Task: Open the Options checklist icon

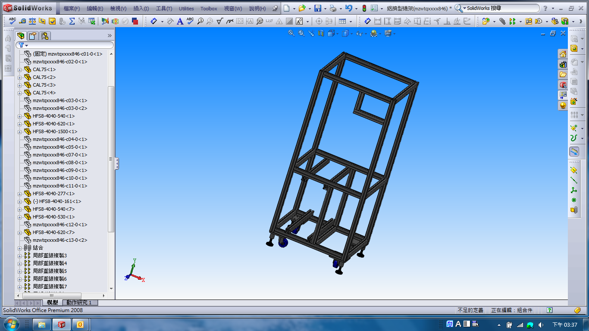Action: [x=374, y=8]
